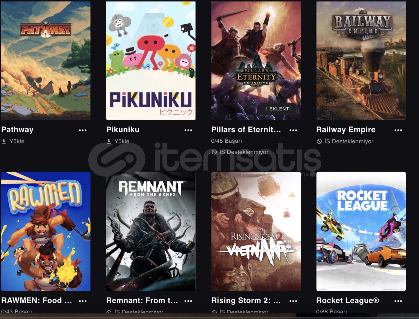The image size is (419, 319).
Task: Open the three-dot menu for Rocket League
Action: [x=398, y=301]
